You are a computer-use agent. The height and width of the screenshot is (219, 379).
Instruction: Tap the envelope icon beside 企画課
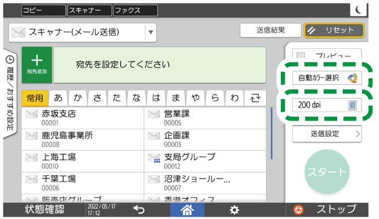154,136
